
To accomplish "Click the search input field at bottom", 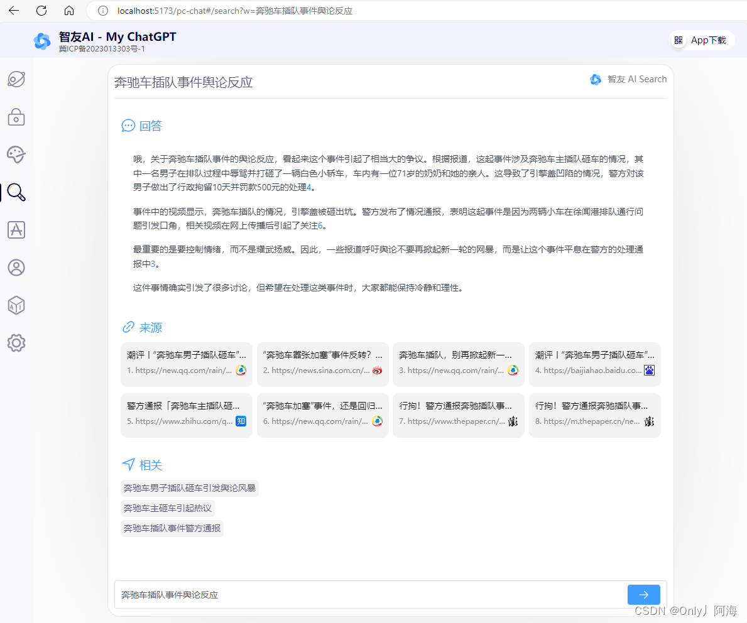I will coord(369,594).
